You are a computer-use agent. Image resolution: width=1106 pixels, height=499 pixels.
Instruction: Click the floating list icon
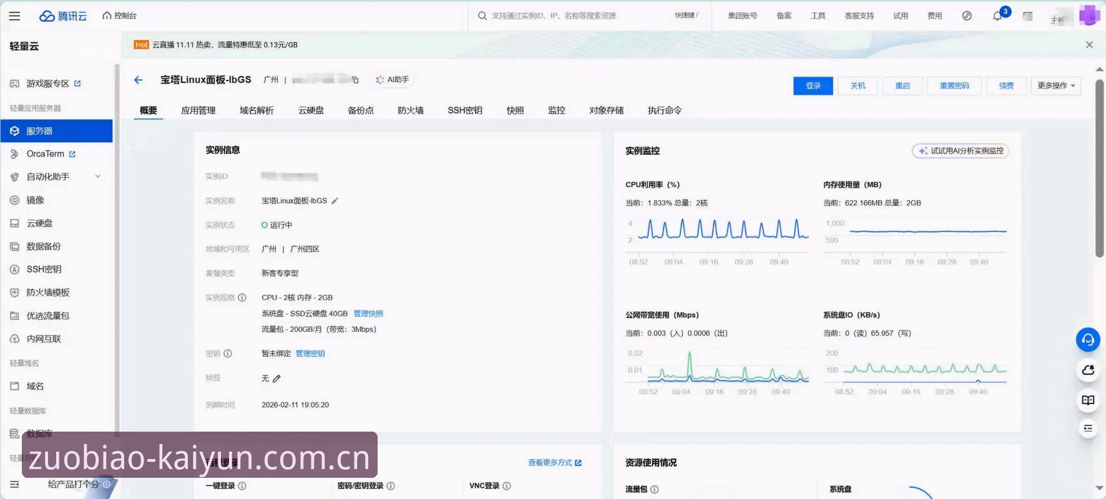1088,429
